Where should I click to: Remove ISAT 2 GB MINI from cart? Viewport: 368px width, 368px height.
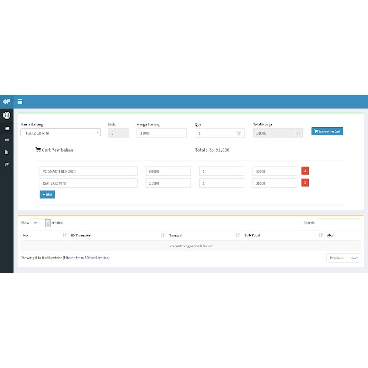(x=305, y=183)
